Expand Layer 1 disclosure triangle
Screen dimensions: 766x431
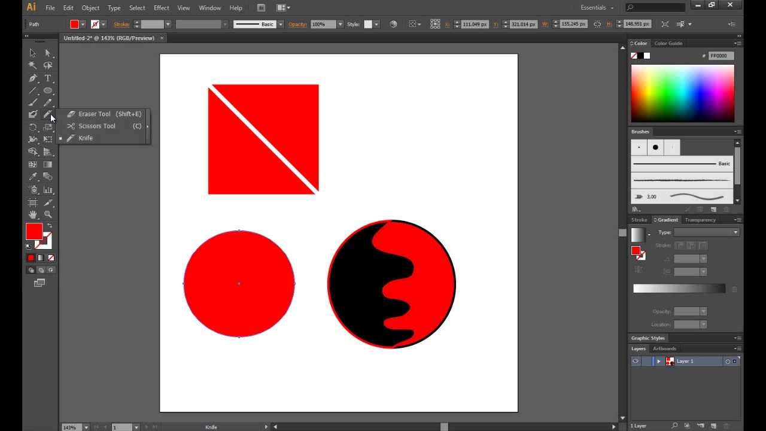(658, 361)
